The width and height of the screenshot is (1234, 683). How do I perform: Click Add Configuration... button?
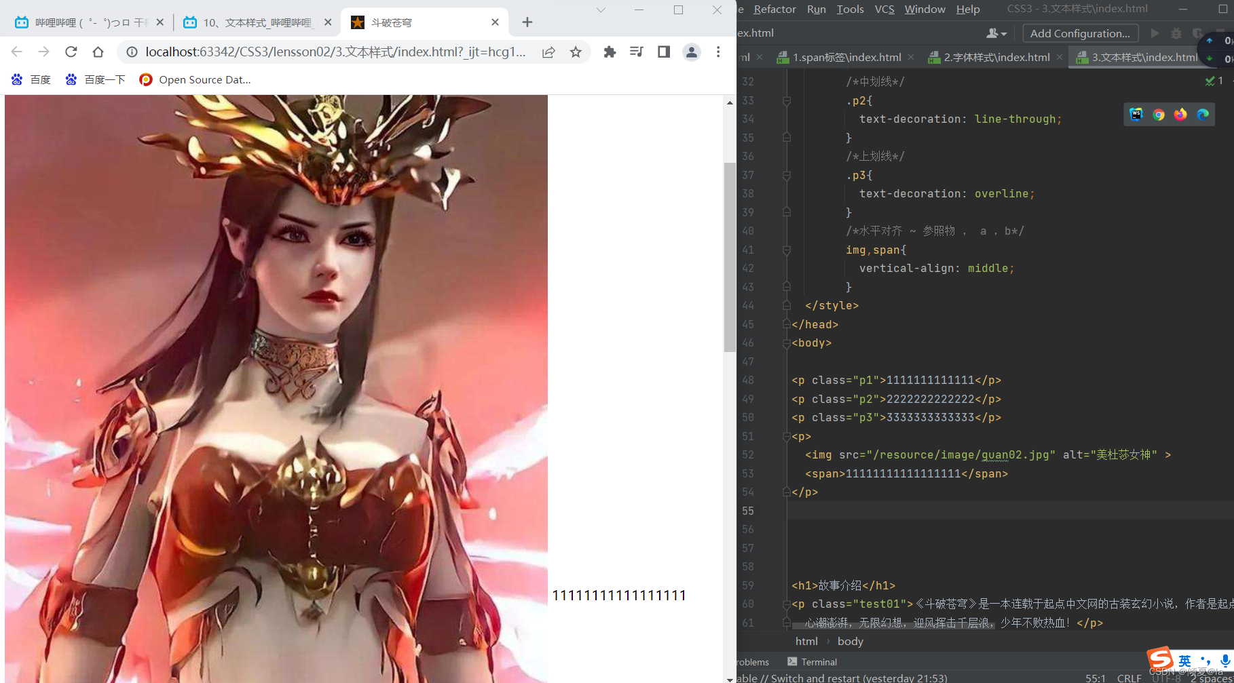pos(1080,33)
